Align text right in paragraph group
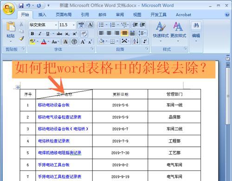This screenshot has width=232, height=181. click(117, 33)
